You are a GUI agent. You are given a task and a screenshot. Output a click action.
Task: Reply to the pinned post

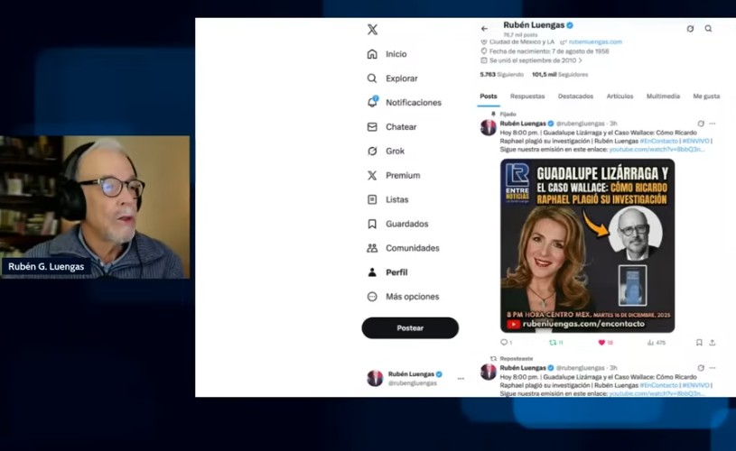[x=506, y=343]
